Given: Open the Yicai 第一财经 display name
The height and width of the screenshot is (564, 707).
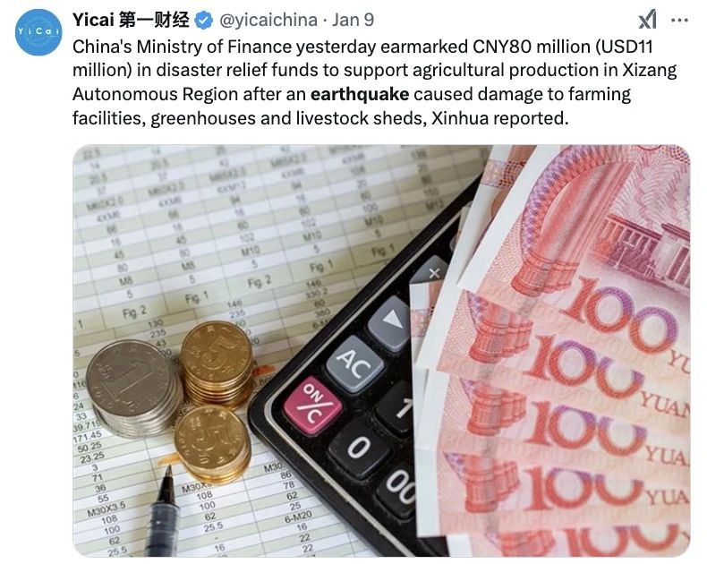Looking at the screenshot, I should pos(132,20).
